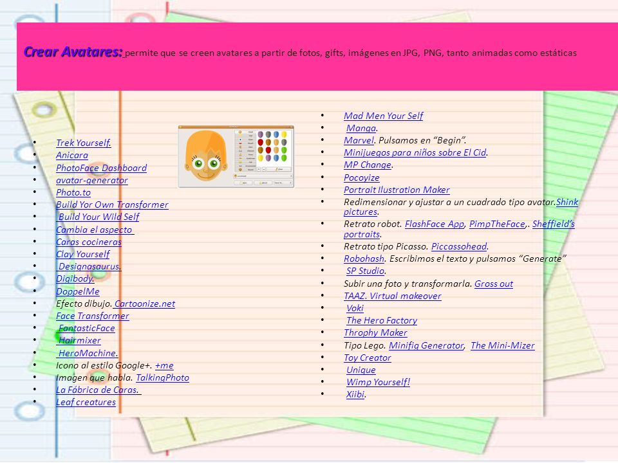The height and width of the screenshot is (463, 618).
Task: Open the Leaf creatures link
Action: 86,402
